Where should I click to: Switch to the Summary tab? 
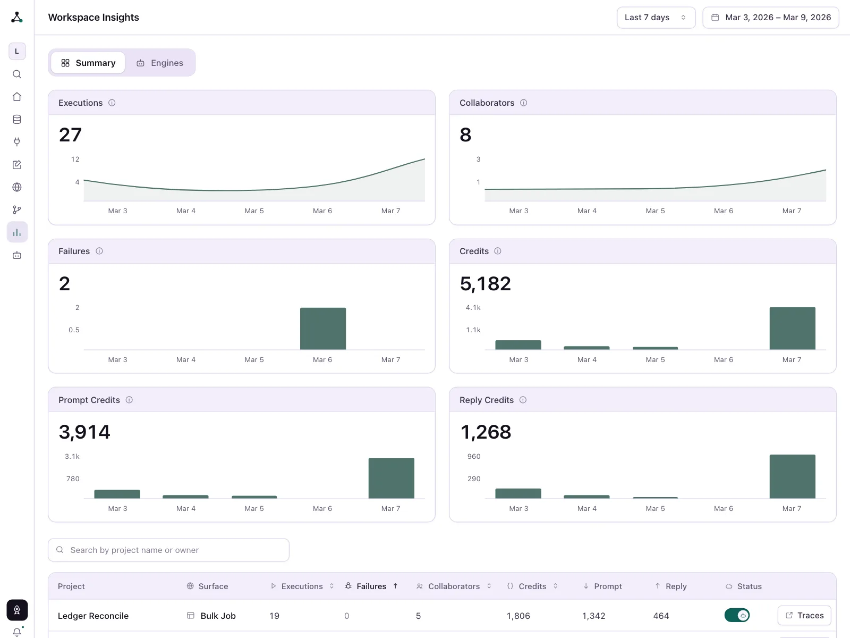click(88, 63)
